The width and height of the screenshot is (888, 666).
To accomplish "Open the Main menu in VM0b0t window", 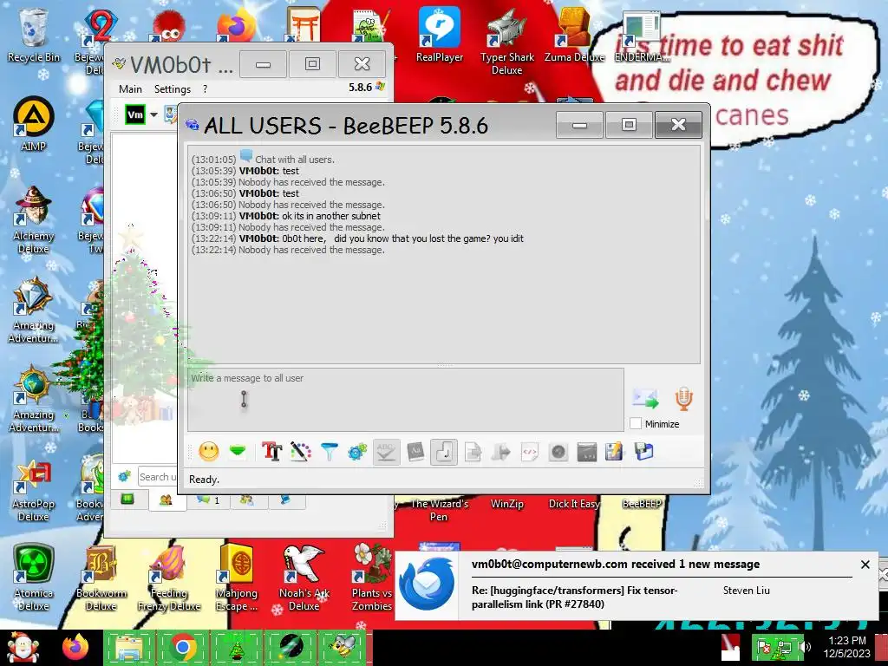I will 130,89.
